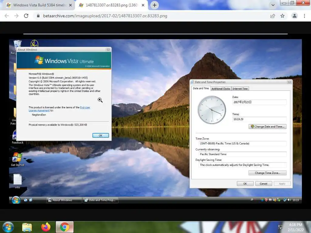Launch Windows Explorer from the taskbar

(27, 227)
